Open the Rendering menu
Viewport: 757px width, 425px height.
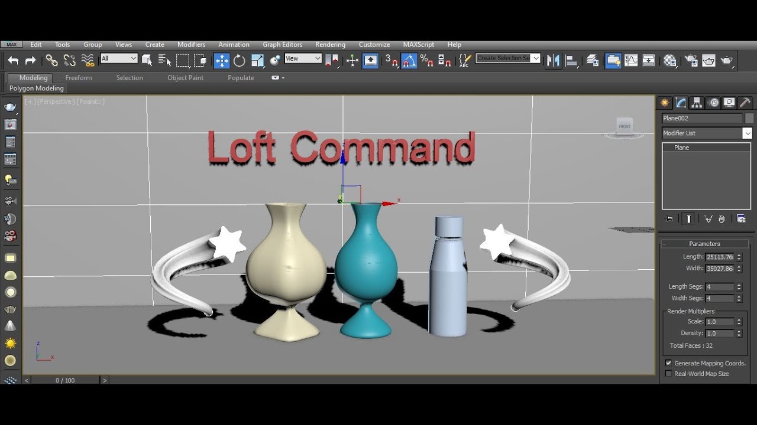click(330, 44)
